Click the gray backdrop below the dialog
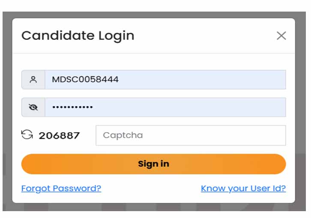 (154, 207)
